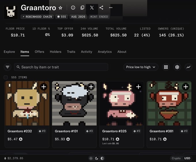
Task: Click the Graantoro #131 title
Action: (x=66, y=131)
